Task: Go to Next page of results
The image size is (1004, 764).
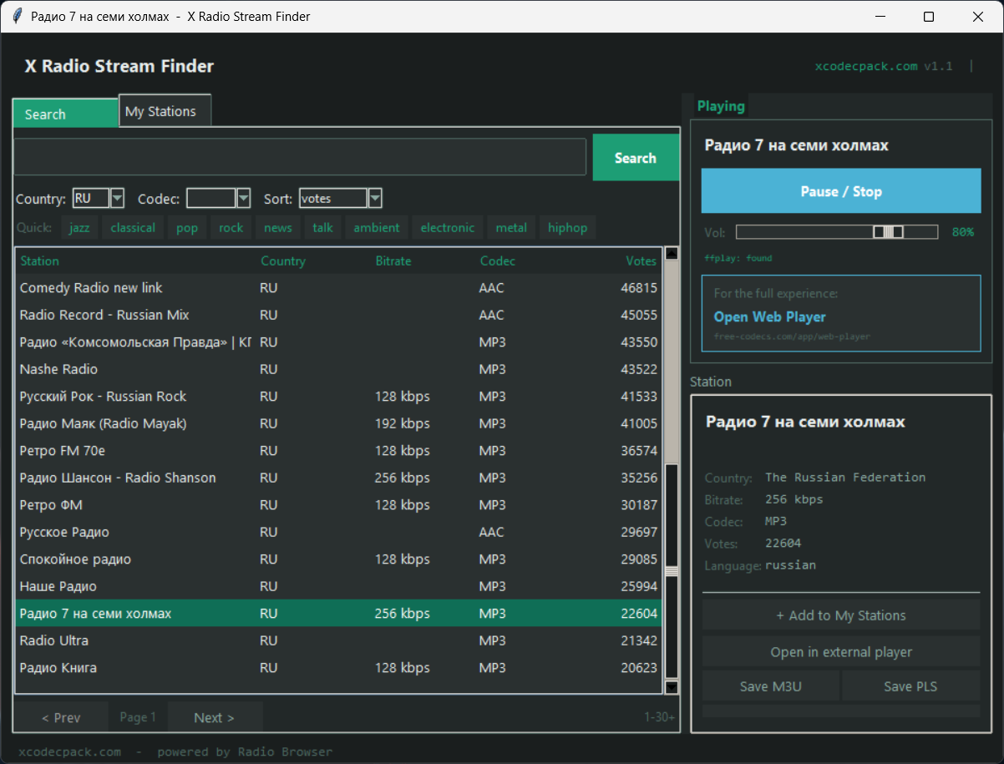Action: (214, 717)
